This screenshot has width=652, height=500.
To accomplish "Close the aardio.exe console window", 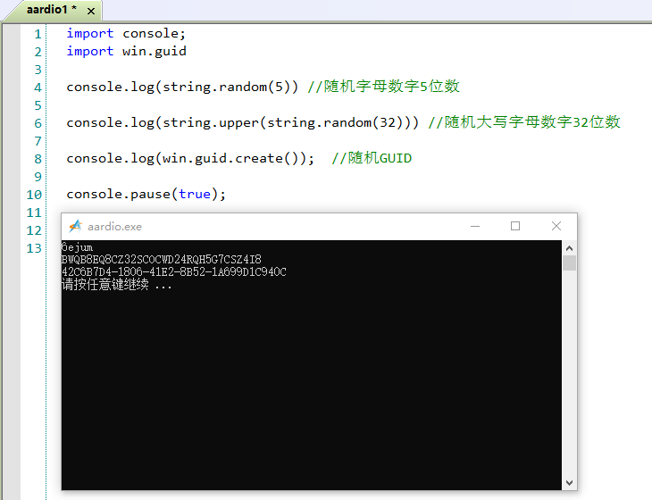I will pyautogui.click(x=556, y=226).
